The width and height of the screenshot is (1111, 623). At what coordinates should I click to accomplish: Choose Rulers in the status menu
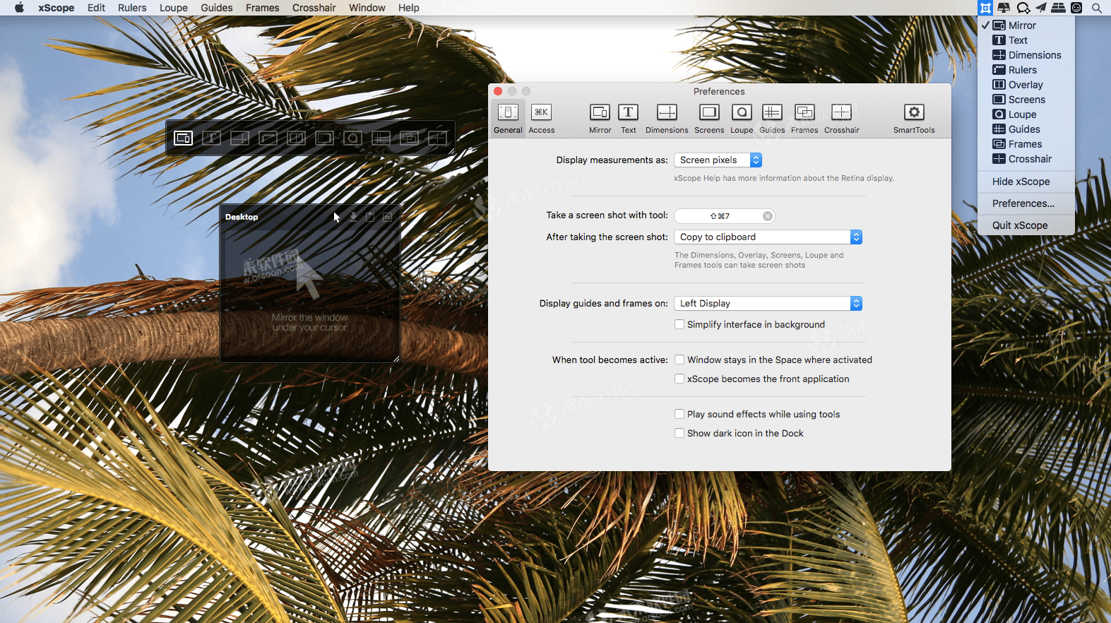tap(1026, 70)
